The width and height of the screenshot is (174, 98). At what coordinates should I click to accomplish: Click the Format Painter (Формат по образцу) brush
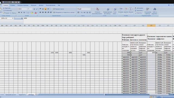pyautogui.click(x=4, y=13)
